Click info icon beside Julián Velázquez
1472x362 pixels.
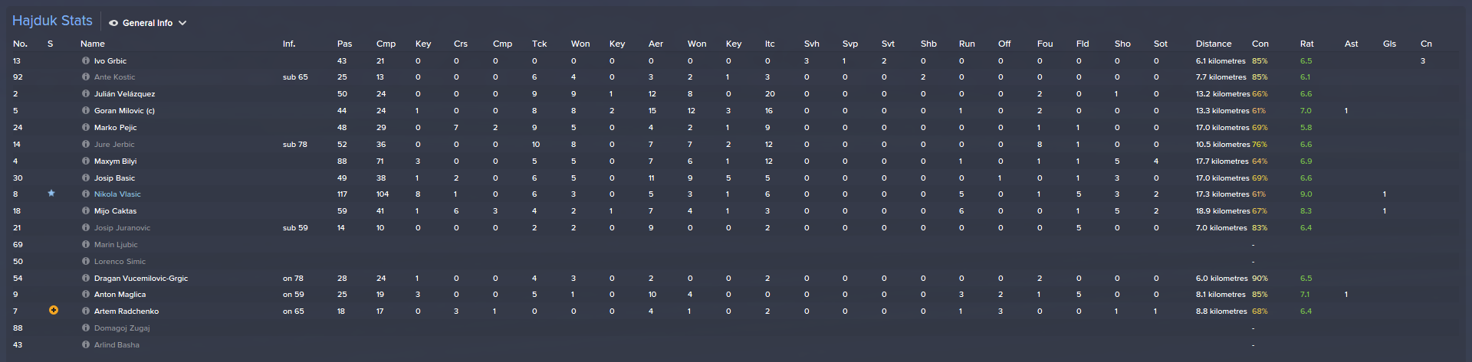pyautogui.click(x=86, y=94)
